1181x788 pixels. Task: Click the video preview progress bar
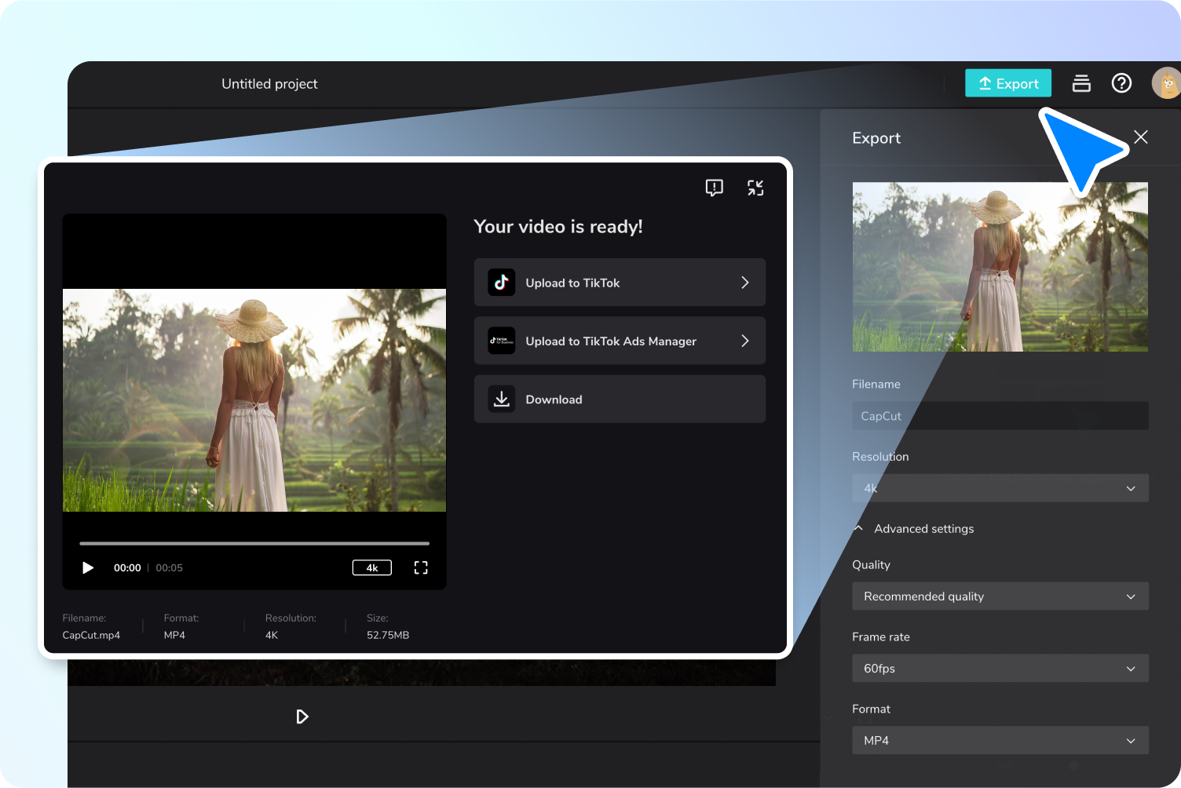[254, 543]
